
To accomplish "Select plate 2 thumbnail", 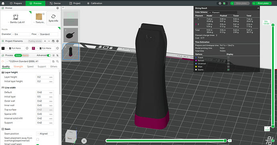I will click(x=71, y=52).
